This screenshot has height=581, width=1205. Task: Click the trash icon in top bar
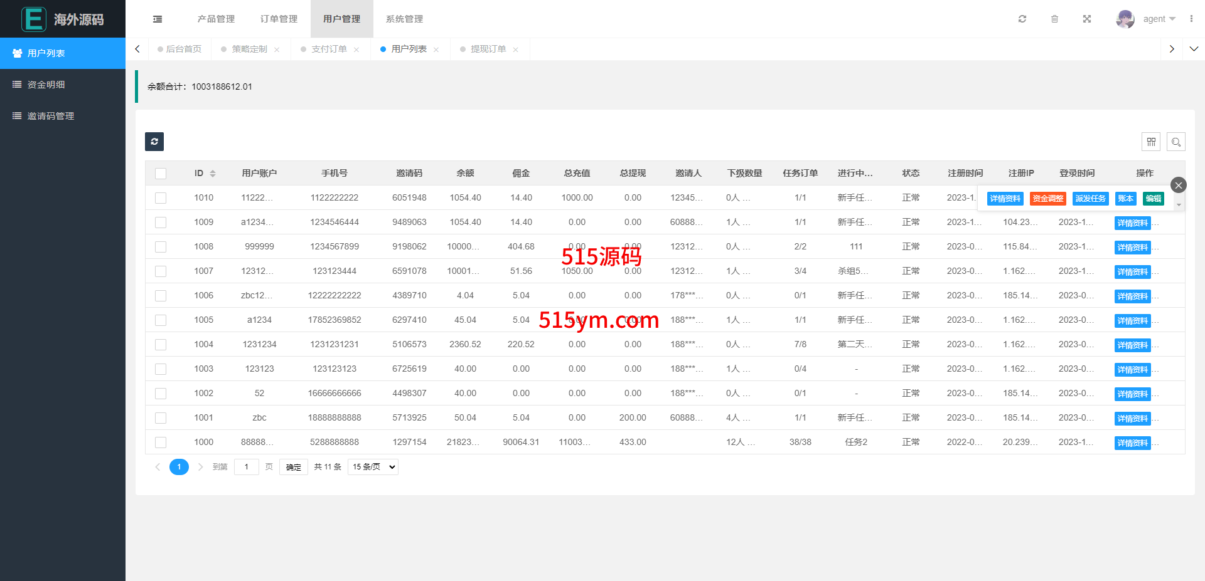click(1054, 19)
